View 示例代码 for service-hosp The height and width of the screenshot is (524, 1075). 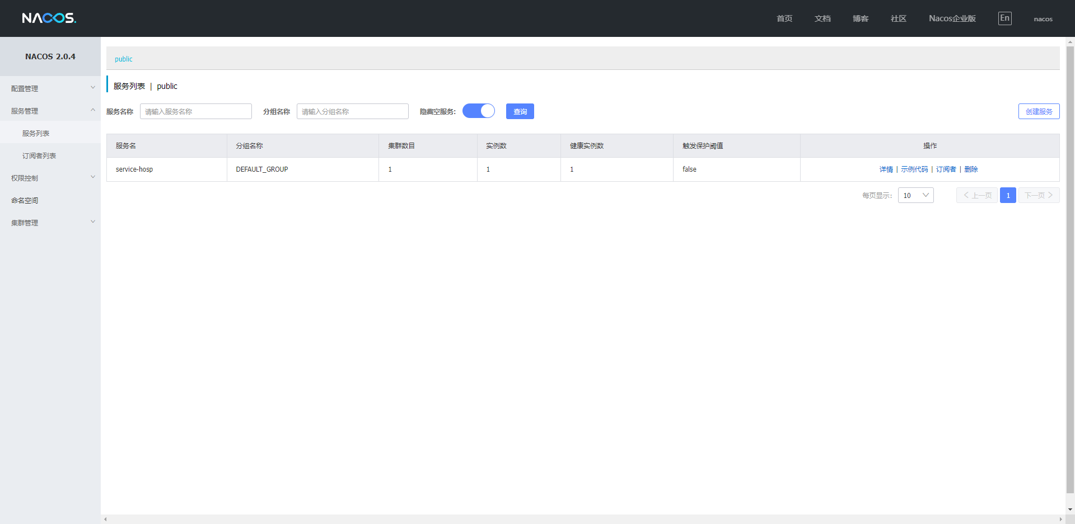(915, 169)
